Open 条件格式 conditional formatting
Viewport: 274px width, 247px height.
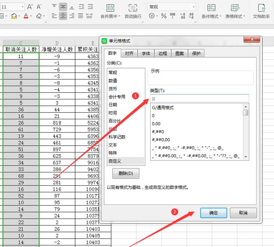[x=211, y=11]
